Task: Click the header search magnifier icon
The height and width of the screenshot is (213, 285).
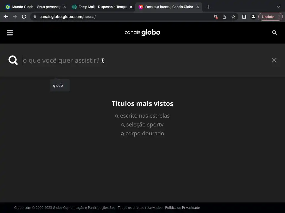Action: (274, 33)
